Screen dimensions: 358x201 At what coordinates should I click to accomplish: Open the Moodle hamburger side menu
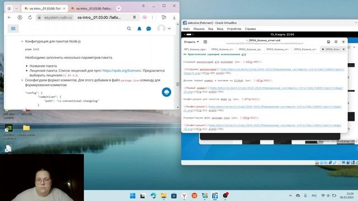coord(13,28)
